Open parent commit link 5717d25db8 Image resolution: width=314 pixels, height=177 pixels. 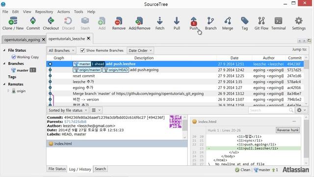[75, 121]
